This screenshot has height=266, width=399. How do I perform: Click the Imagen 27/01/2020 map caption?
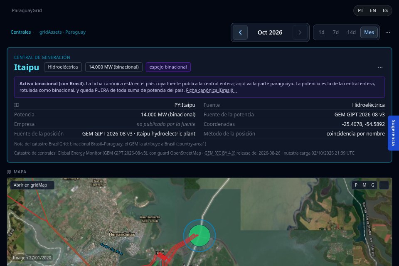click(32, 258)
